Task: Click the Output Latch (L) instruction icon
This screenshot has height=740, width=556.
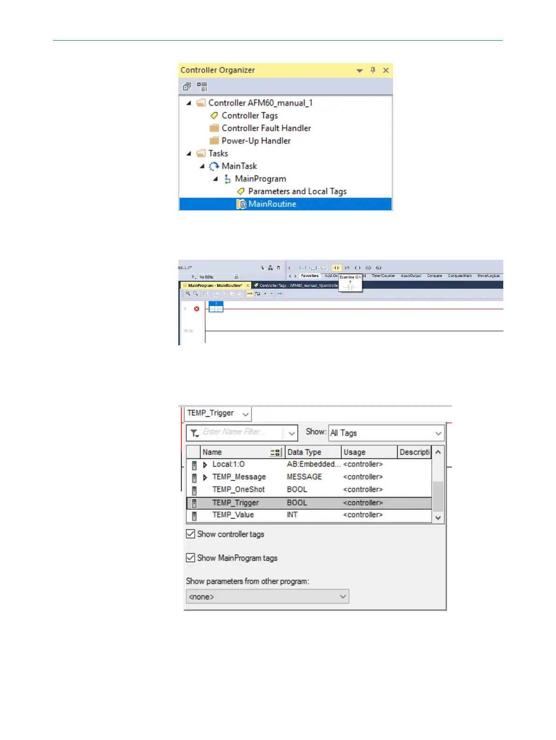Action: [x=379, y=268]
